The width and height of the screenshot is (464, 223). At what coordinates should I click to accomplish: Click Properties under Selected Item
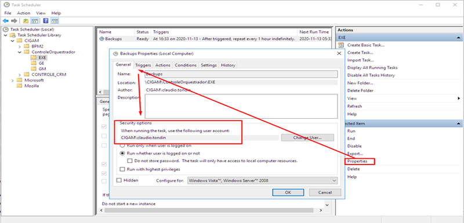pos(357,161)
